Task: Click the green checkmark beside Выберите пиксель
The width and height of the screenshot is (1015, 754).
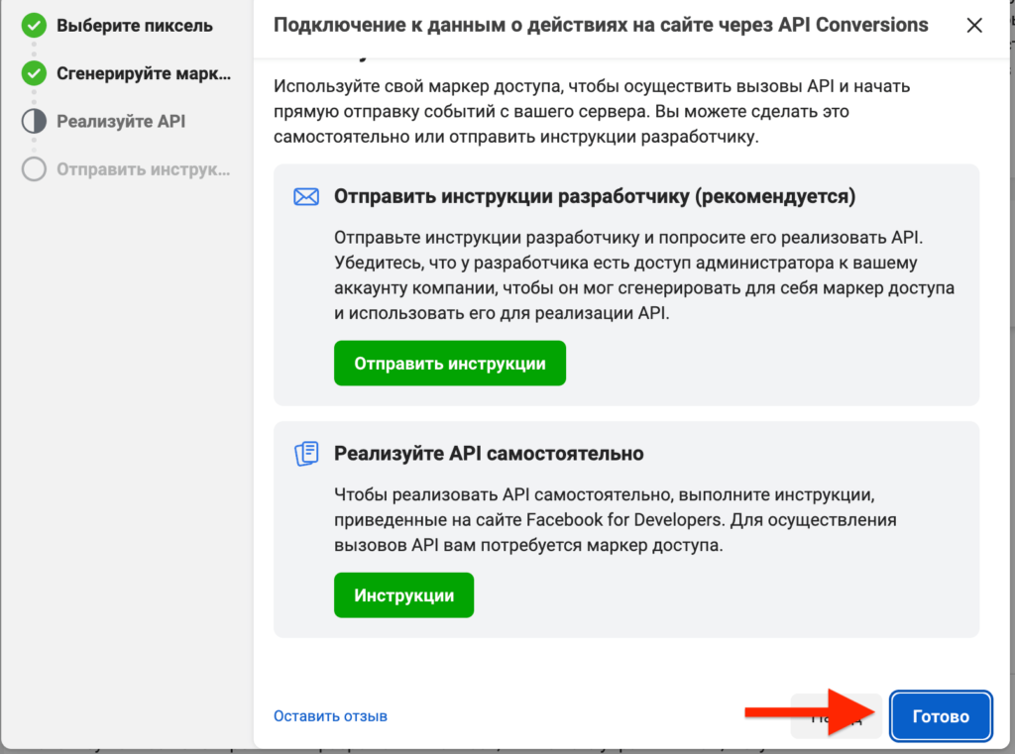Action: click(x=34, y=25)
